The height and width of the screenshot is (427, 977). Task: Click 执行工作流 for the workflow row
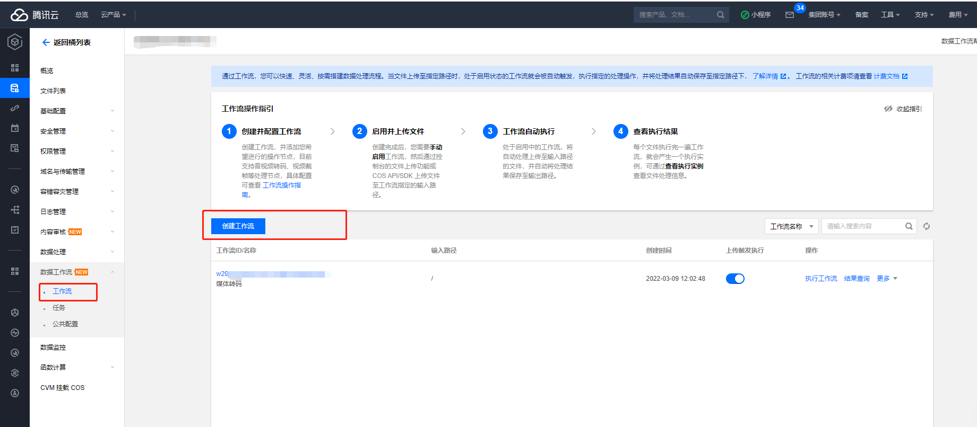821,279
